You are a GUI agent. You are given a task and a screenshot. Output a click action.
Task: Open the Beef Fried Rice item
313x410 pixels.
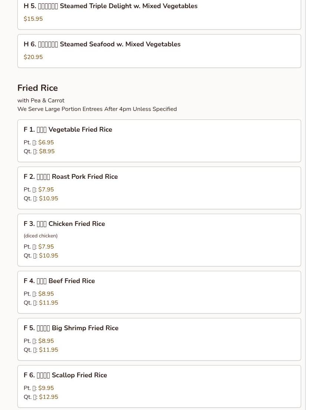pos(59,281)
